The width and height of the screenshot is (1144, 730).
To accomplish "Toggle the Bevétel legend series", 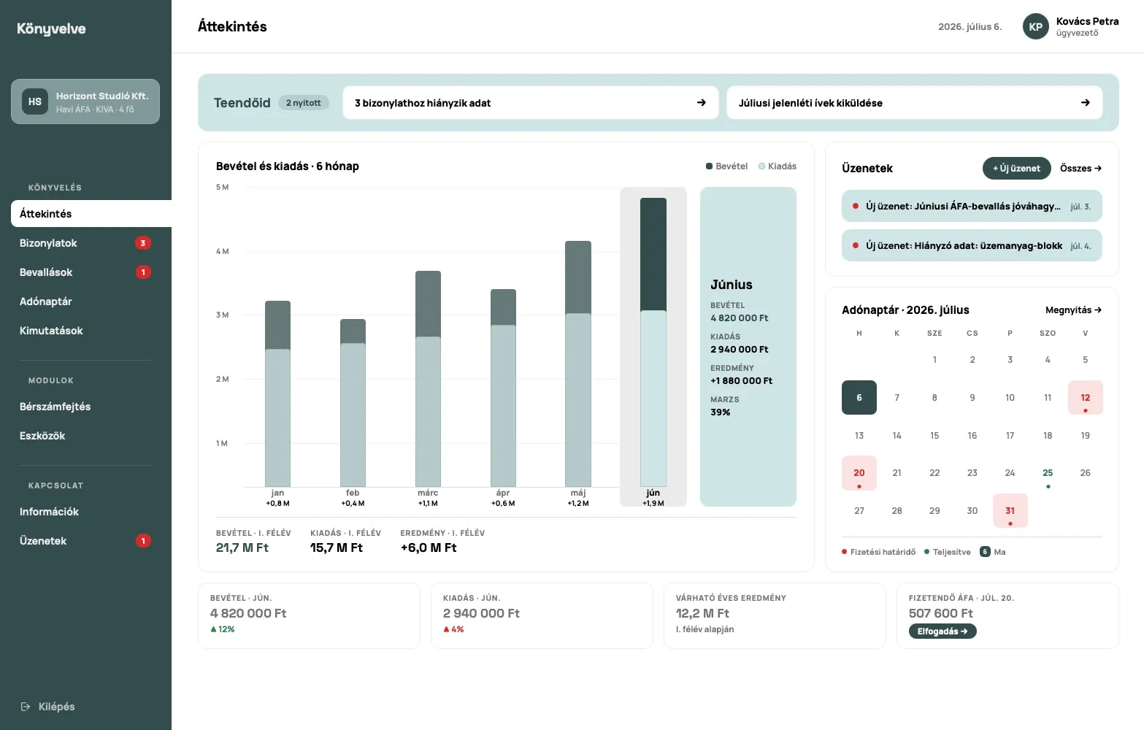I will coord(726,166).
